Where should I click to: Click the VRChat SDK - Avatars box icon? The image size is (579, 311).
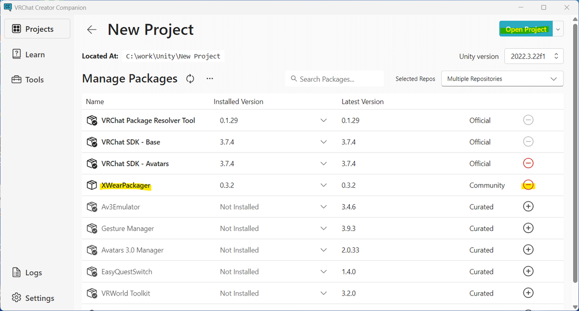[92, 164]
